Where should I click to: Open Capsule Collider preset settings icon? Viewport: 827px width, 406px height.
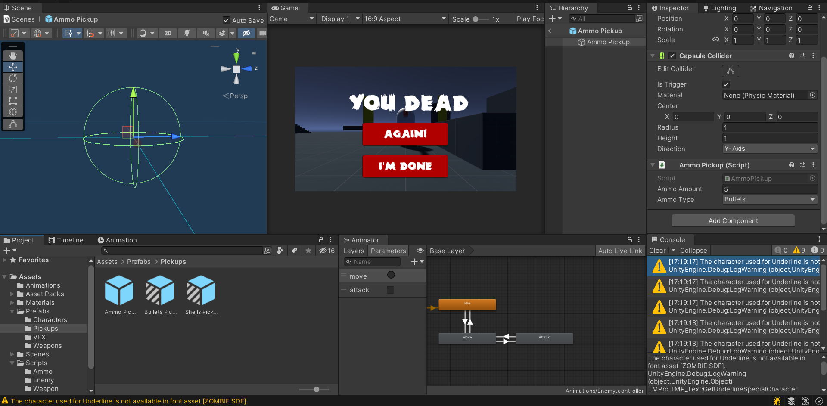(802, 56)
